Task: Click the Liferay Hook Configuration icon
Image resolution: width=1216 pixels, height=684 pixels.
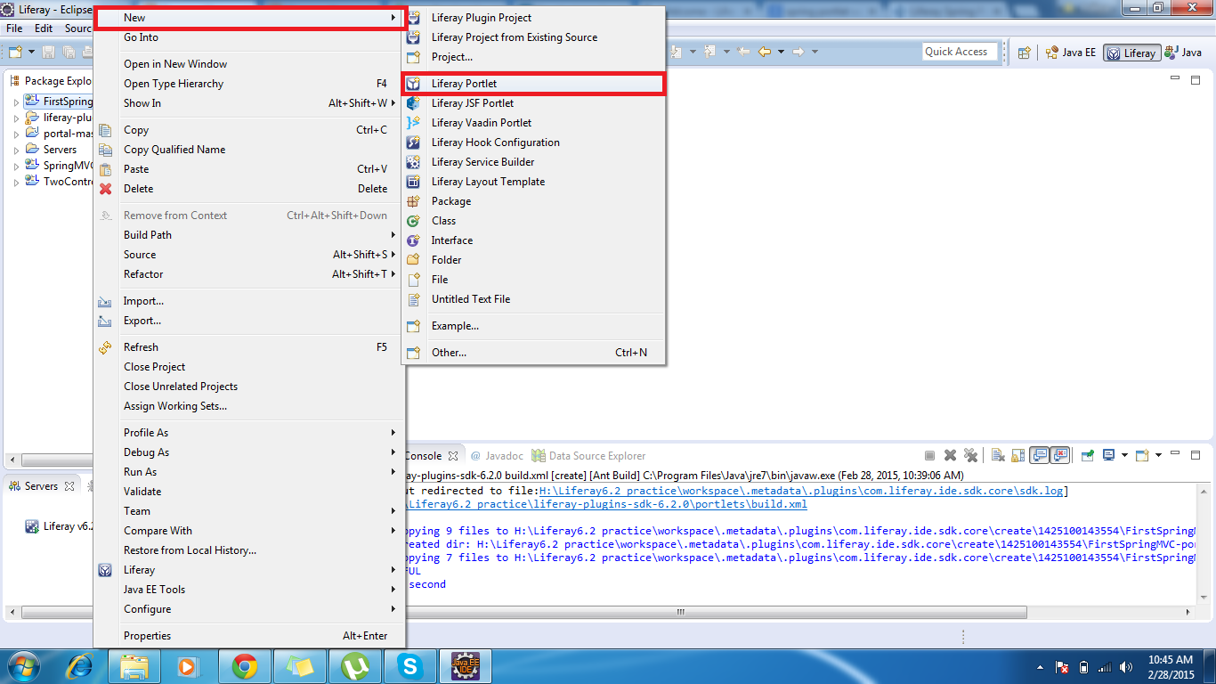Action: pos(413,142)
